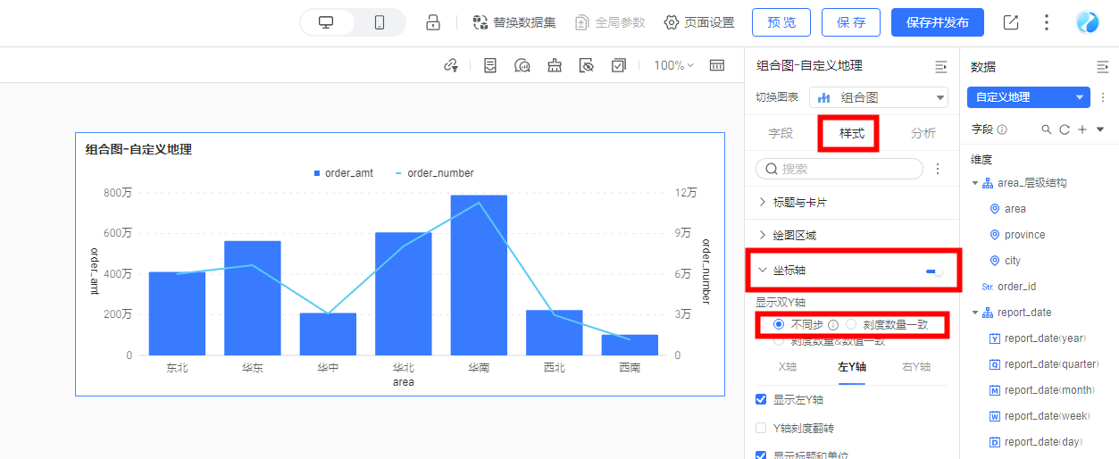Uncheck the 显示左Y轴 checkbox

(x=762, y=399)
